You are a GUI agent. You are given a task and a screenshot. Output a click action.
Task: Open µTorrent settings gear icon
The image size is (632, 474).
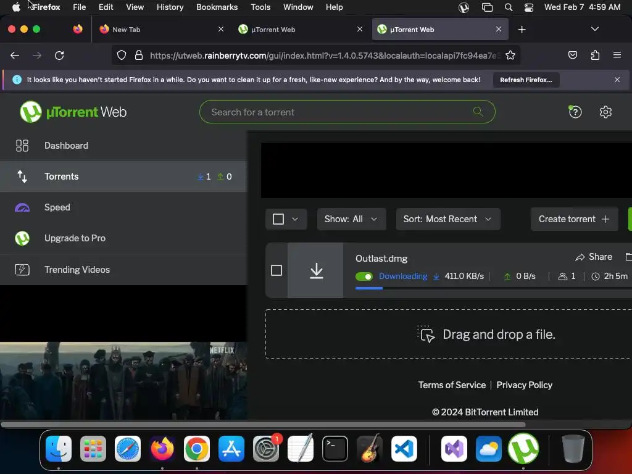click(x=605, y=112)
